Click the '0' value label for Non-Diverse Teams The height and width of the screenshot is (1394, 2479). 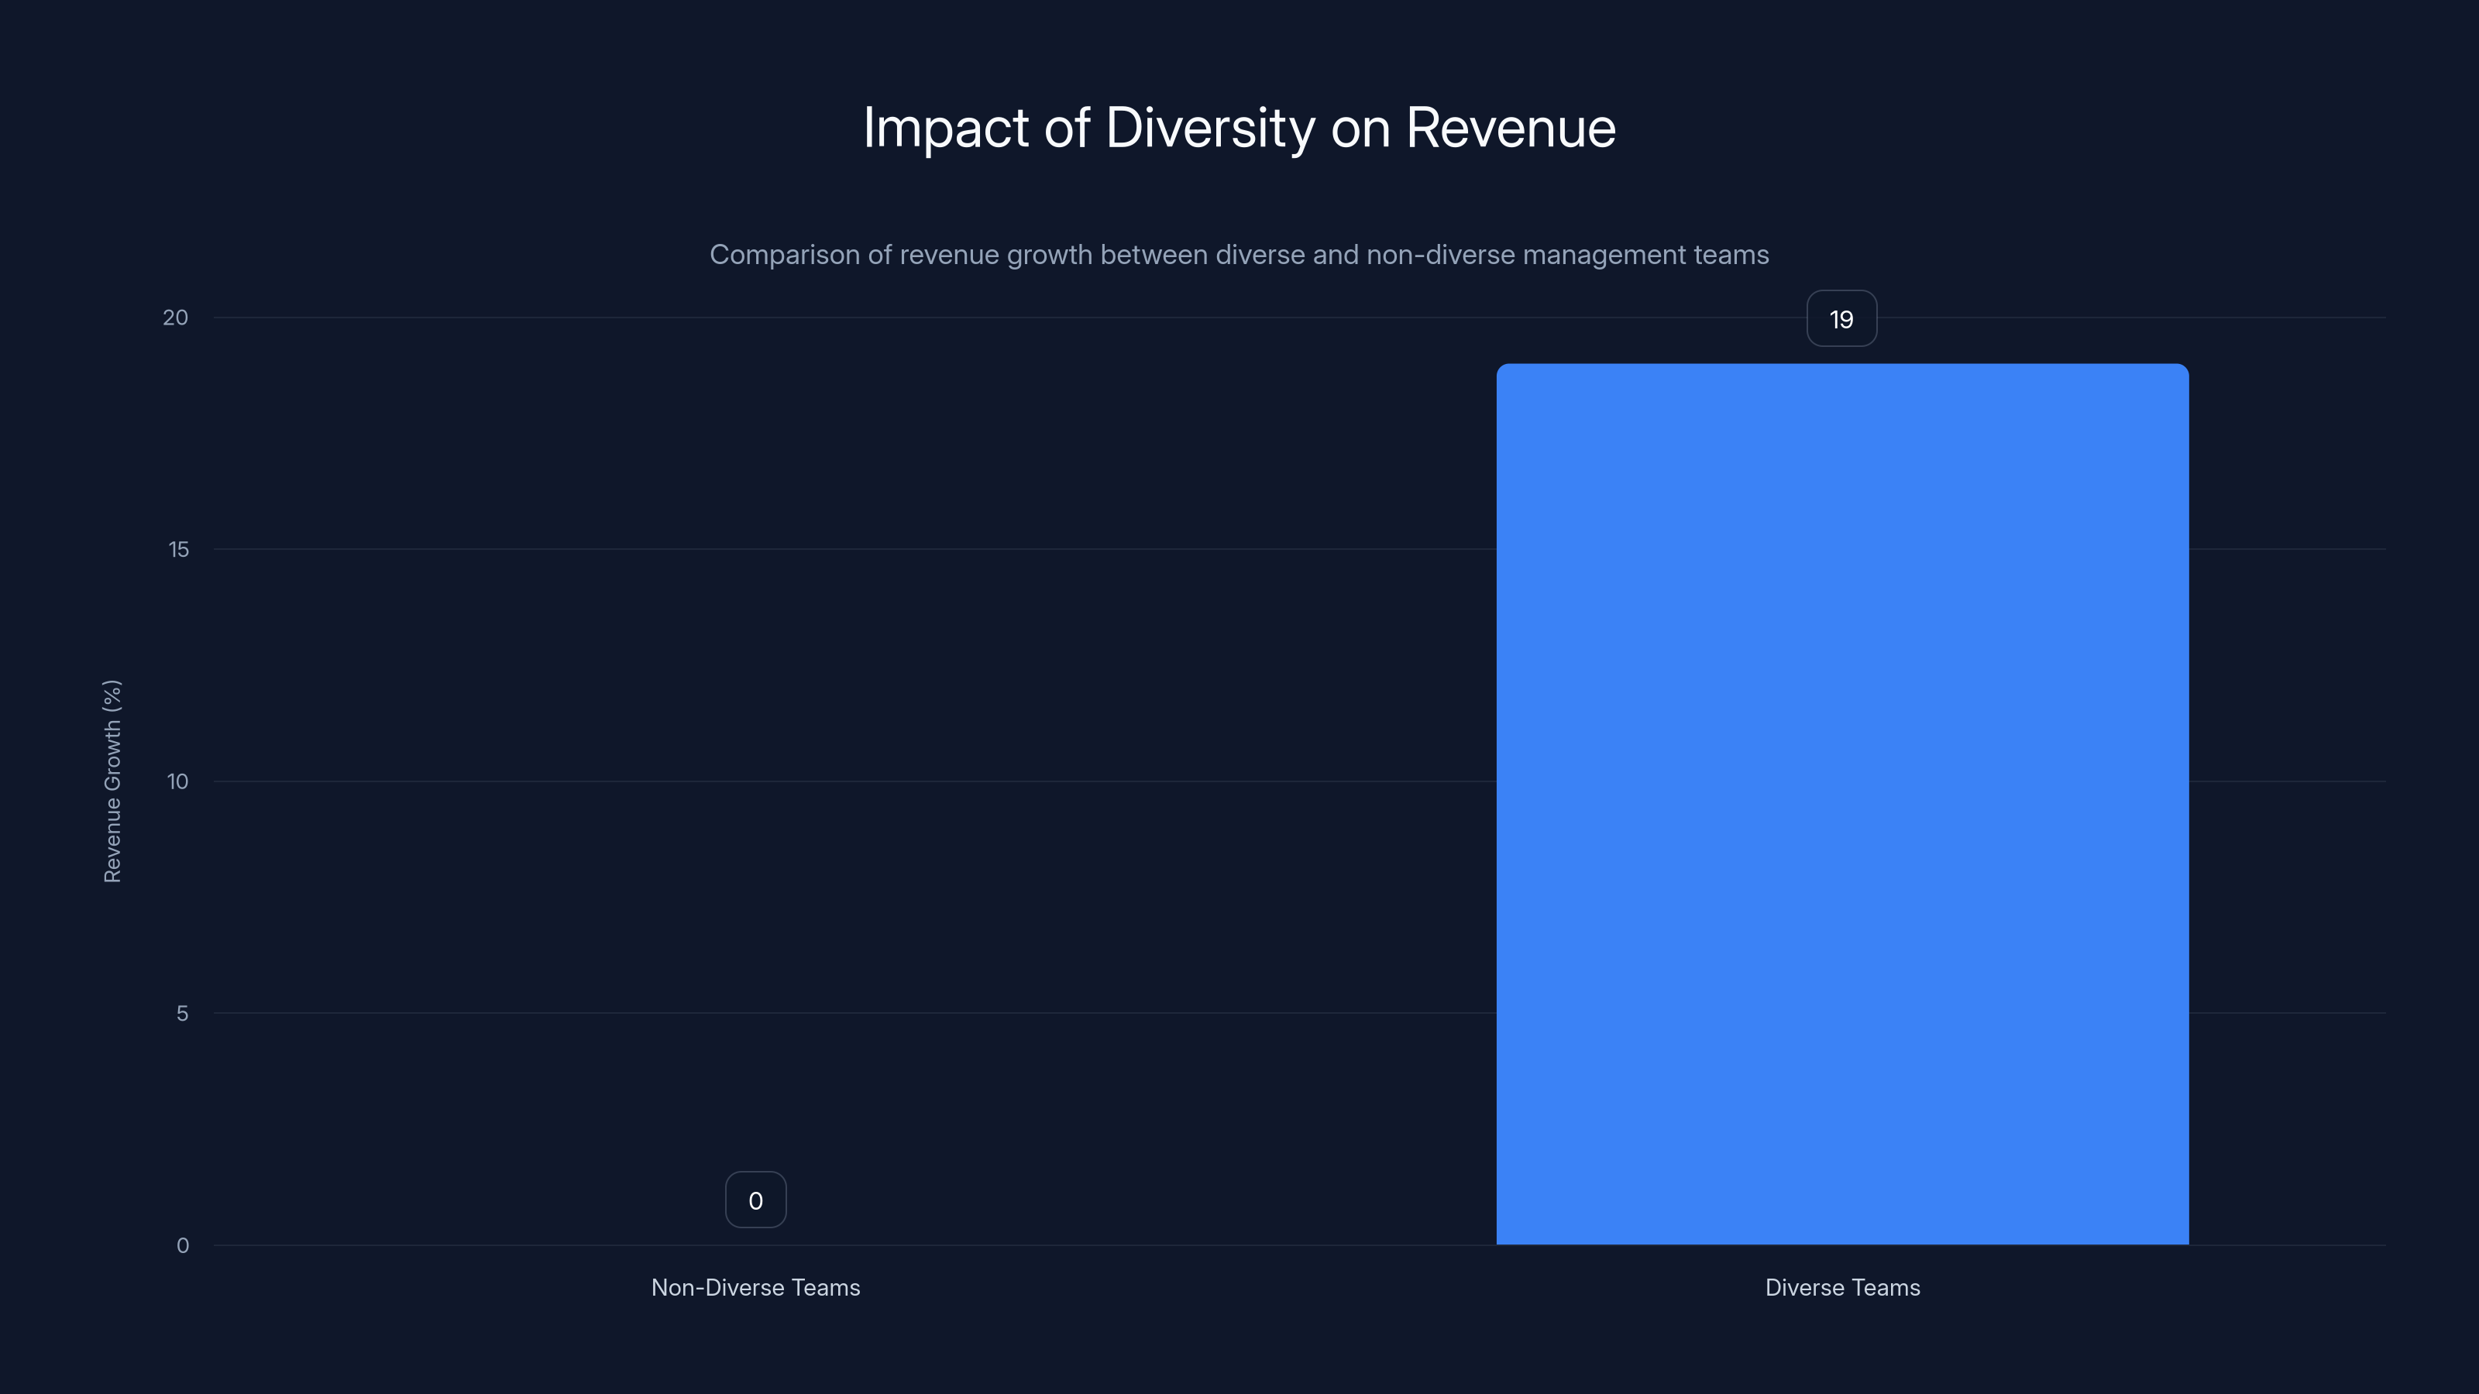[x=755, y=1200]
